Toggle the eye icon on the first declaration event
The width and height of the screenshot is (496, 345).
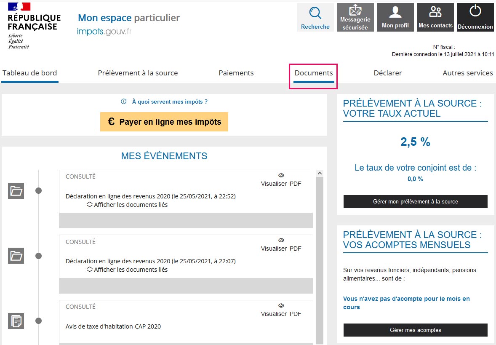point(281,175)
